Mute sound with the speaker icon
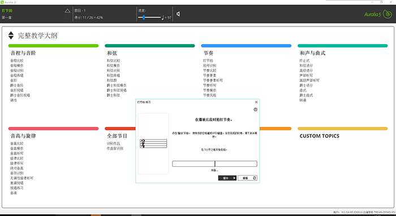 click(x=178, y=14)
